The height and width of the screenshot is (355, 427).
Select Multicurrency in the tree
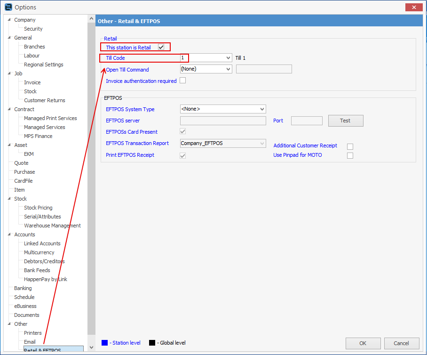[39, 252]
